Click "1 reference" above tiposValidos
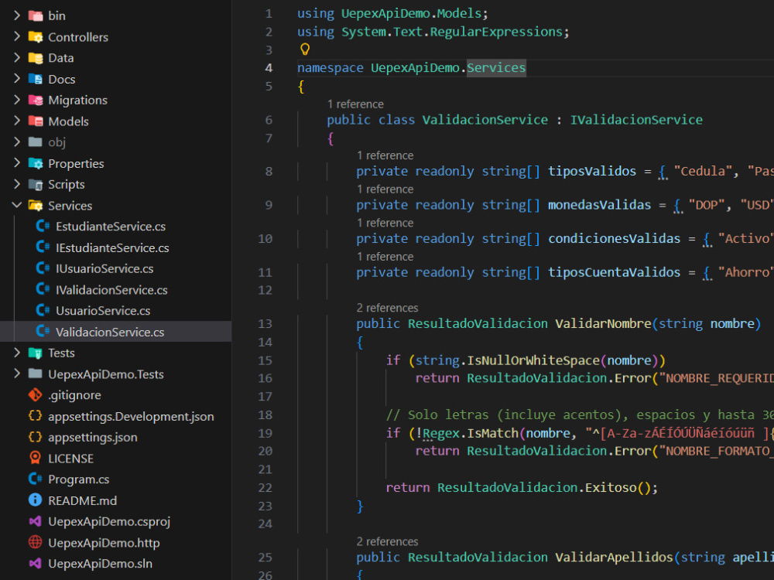774x580 pixels. pyautogui.click(x=385, y=155)
